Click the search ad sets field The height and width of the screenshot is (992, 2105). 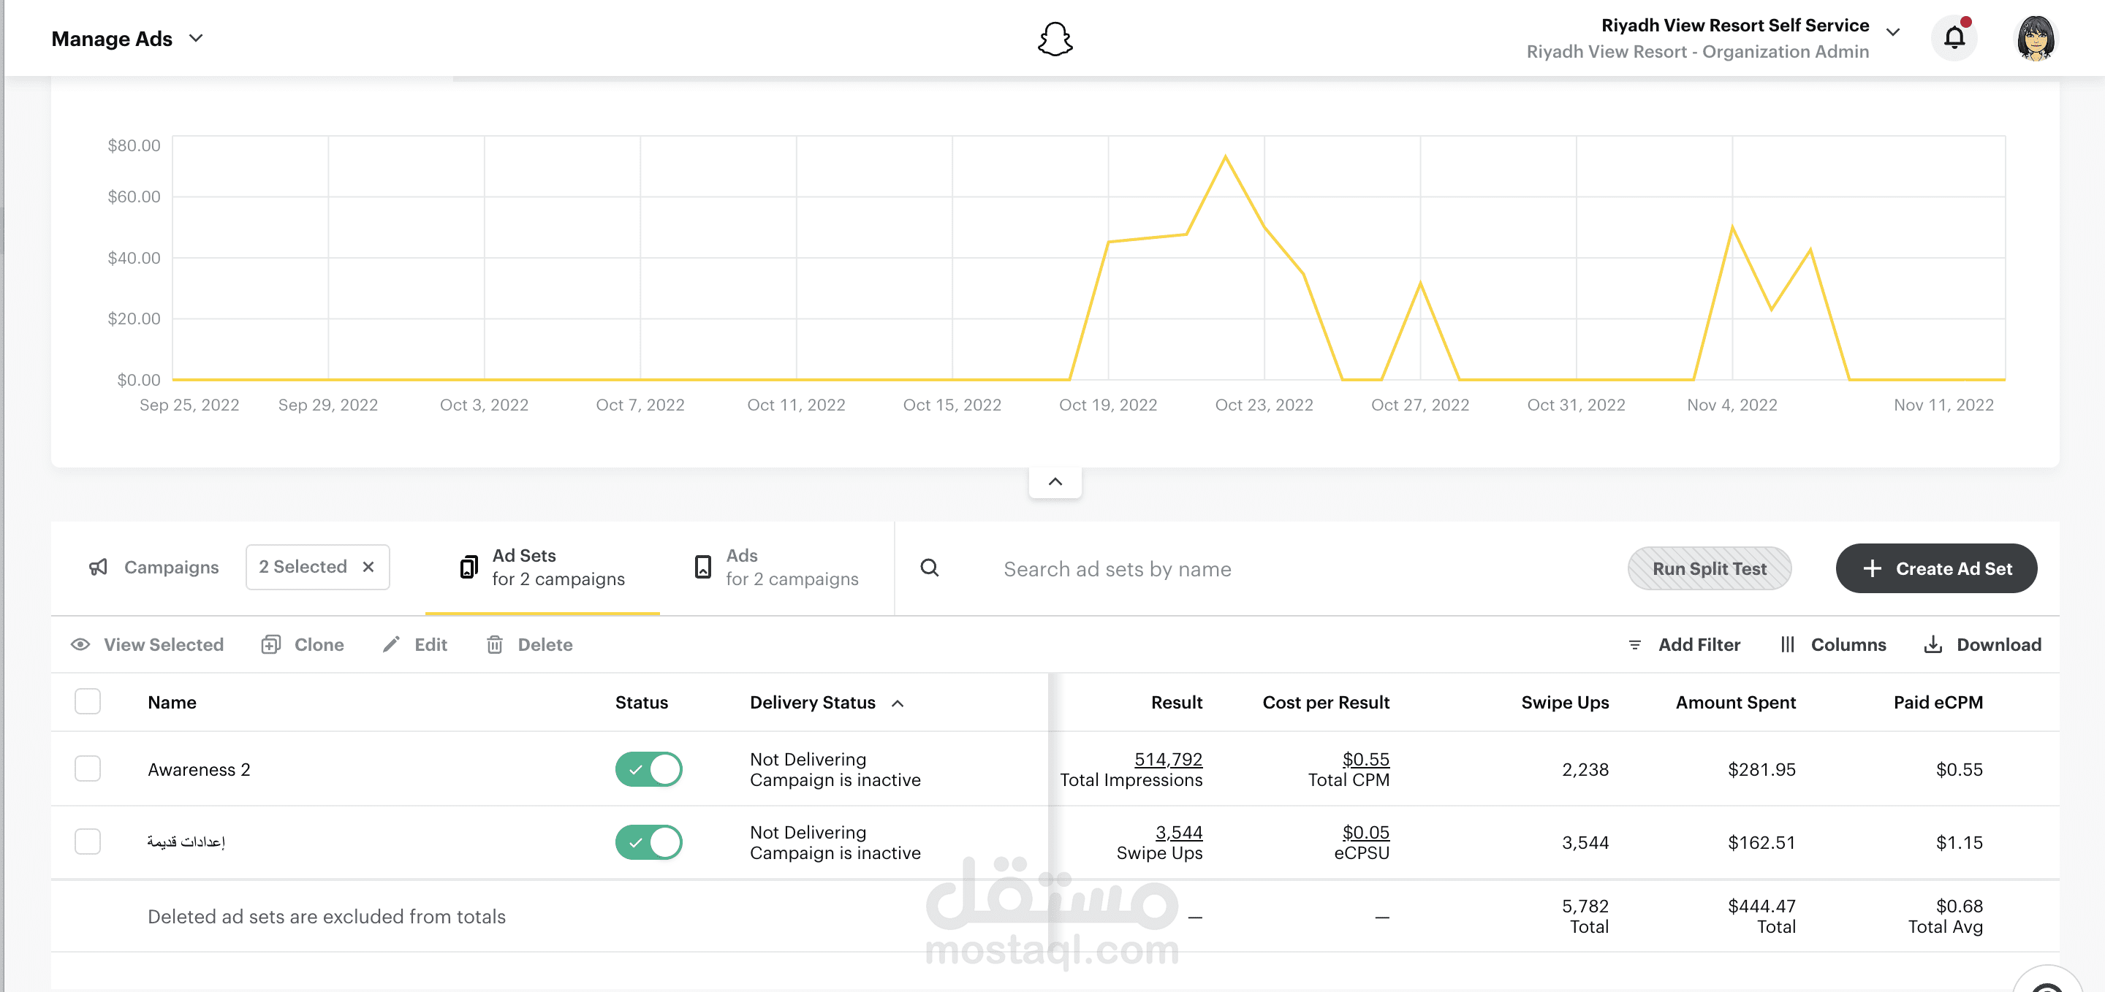tap(1117, 568)
